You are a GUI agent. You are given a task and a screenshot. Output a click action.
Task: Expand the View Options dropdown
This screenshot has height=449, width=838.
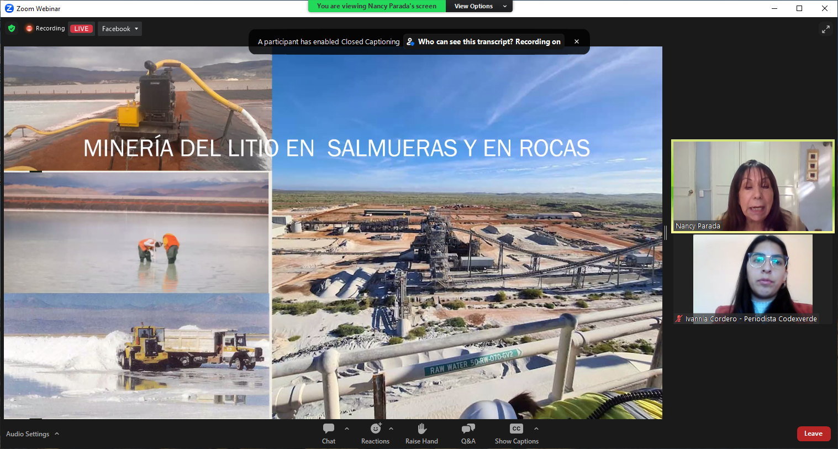click(480, 6)
